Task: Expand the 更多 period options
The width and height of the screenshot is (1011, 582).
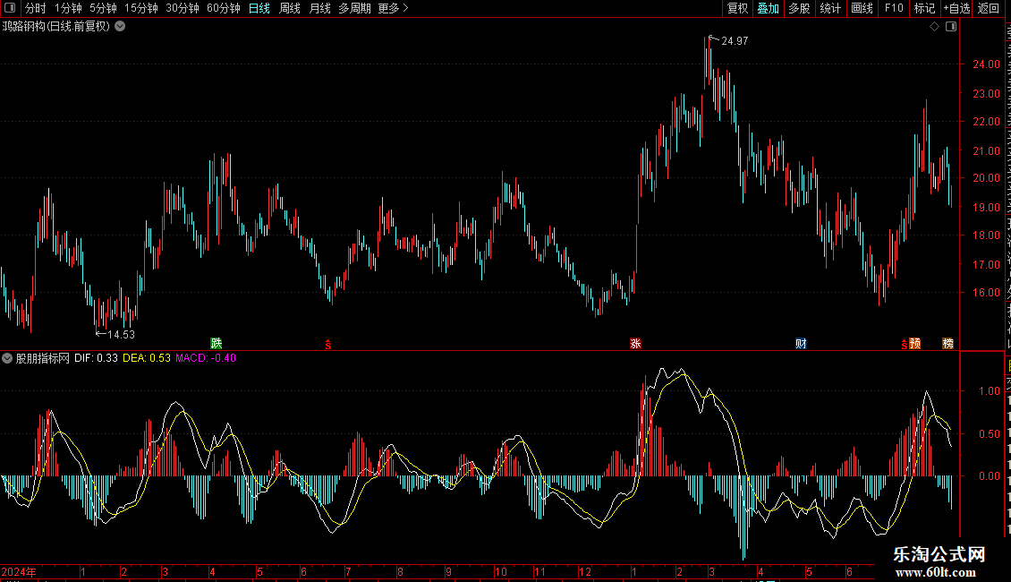Action: coord(393,8)
